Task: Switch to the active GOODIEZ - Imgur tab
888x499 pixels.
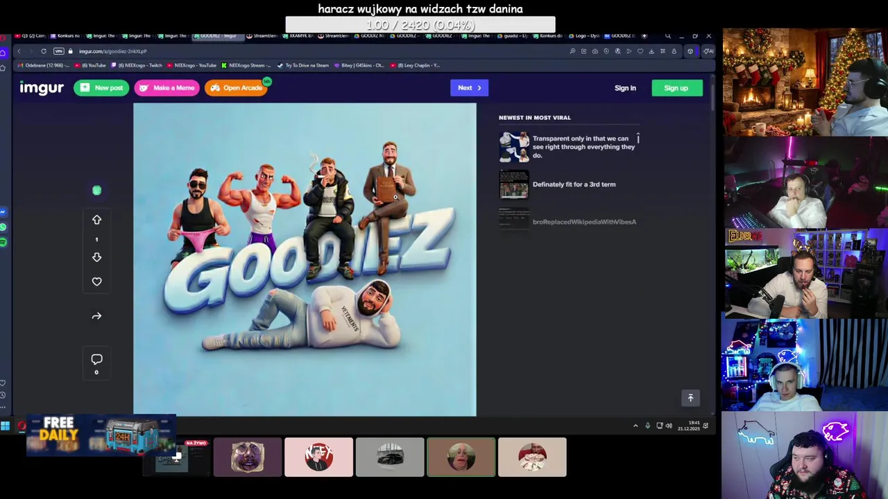Action: pyautogui.click(x=218, y=35)
